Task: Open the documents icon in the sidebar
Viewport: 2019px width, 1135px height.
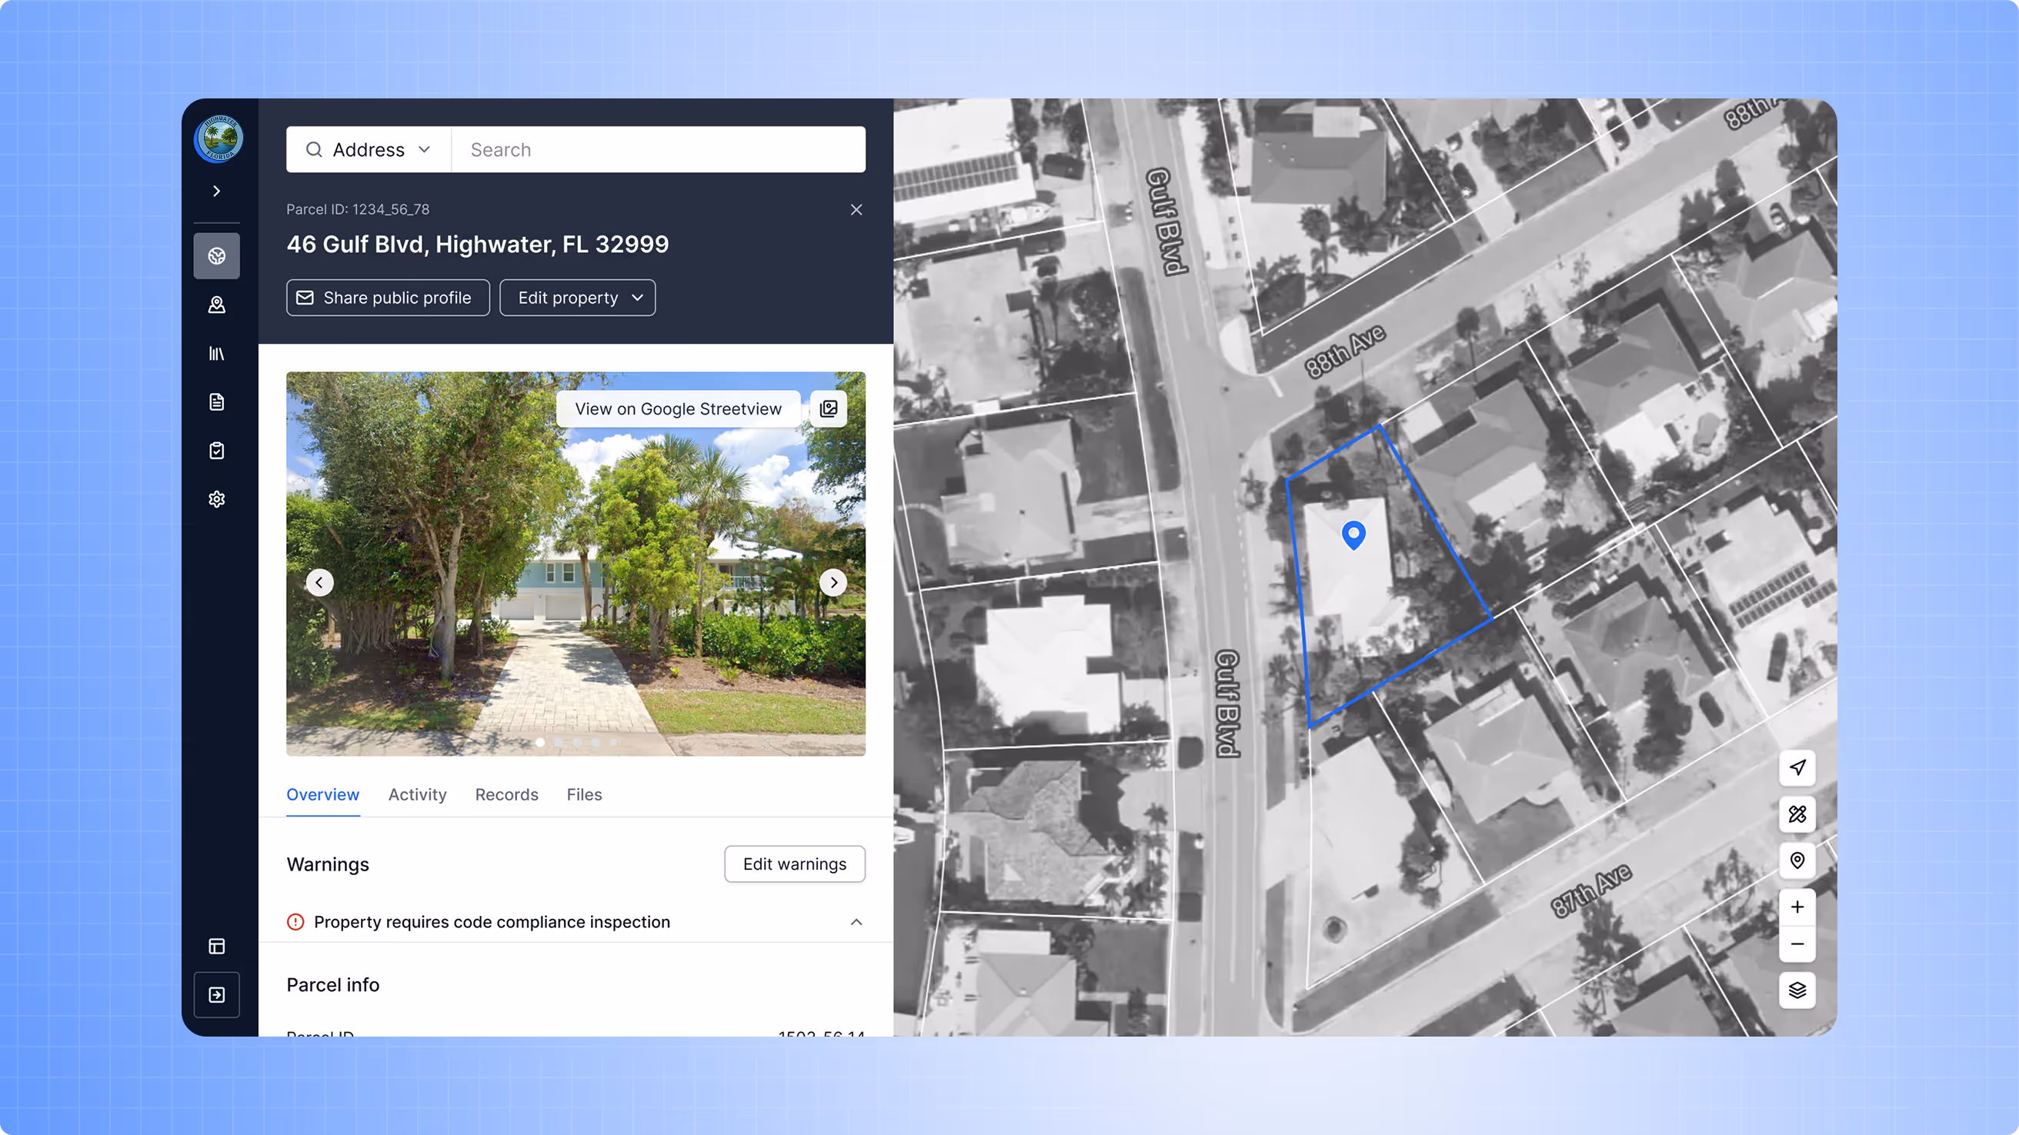Action: click(x=217, y=402)
